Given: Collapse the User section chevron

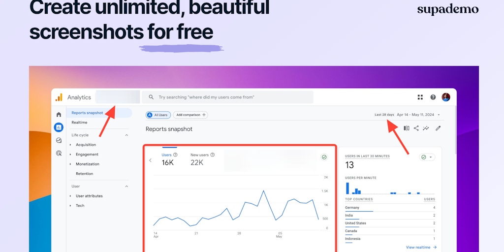Looking at the screenshot, I should tap(126, 187).
